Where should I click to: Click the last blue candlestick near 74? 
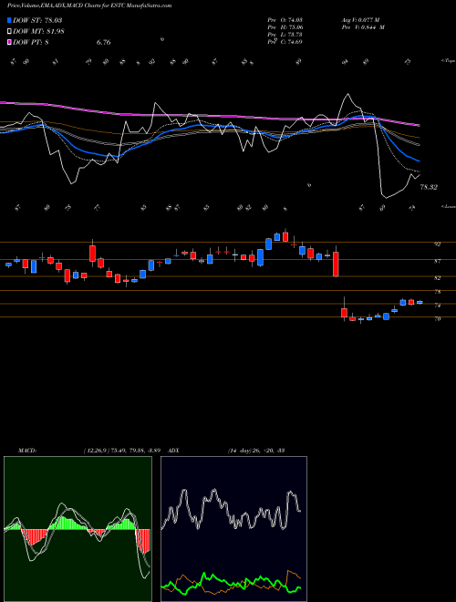420,302
